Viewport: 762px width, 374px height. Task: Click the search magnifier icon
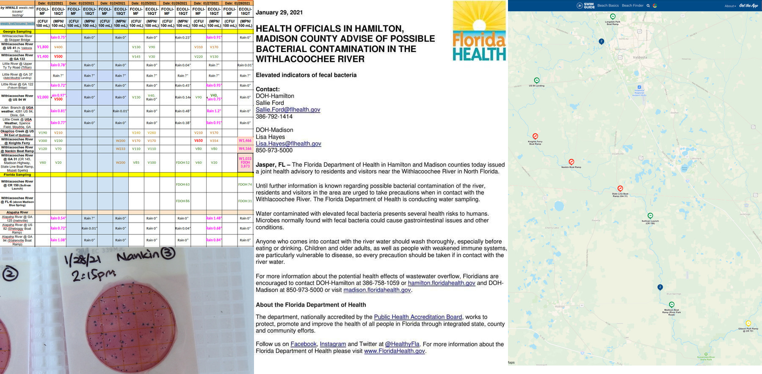tap(648, 5)
